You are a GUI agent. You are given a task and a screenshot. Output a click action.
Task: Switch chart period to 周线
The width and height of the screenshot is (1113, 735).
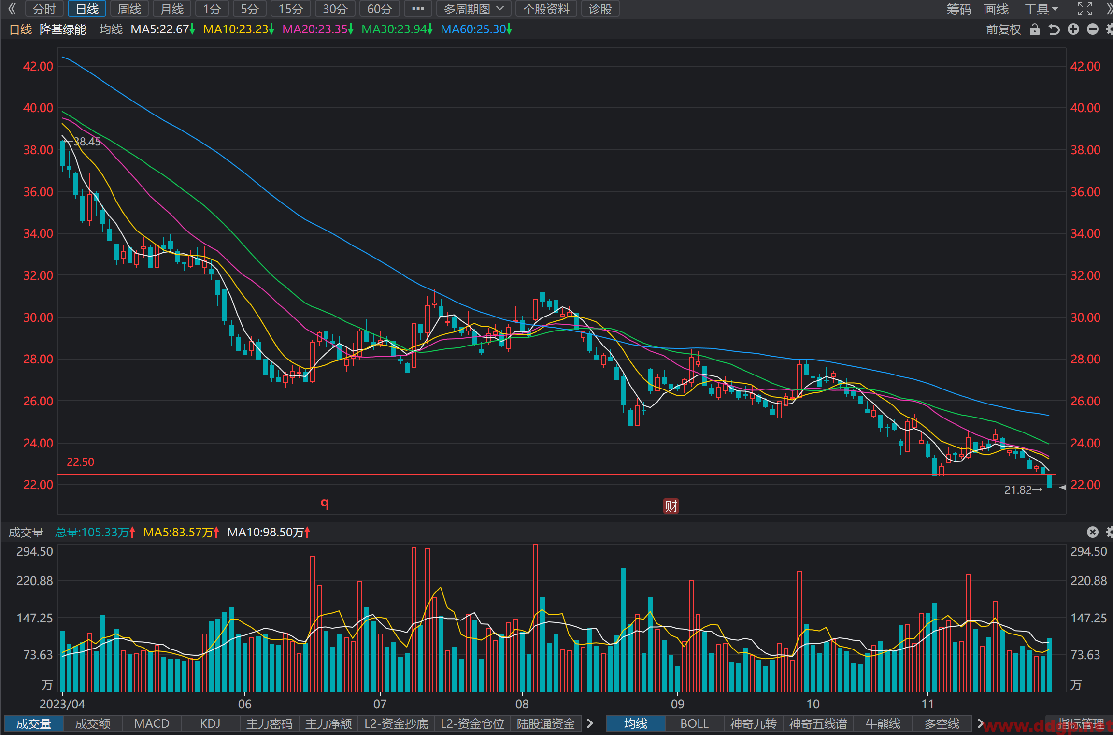129,9
